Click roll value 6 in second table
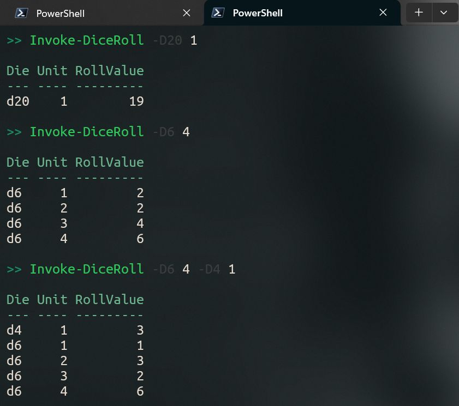Image resolution: width=459 pixels, height=406 pixels. click(140, 239)
